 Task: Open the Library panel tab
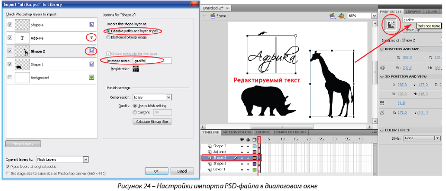point(413,11)
